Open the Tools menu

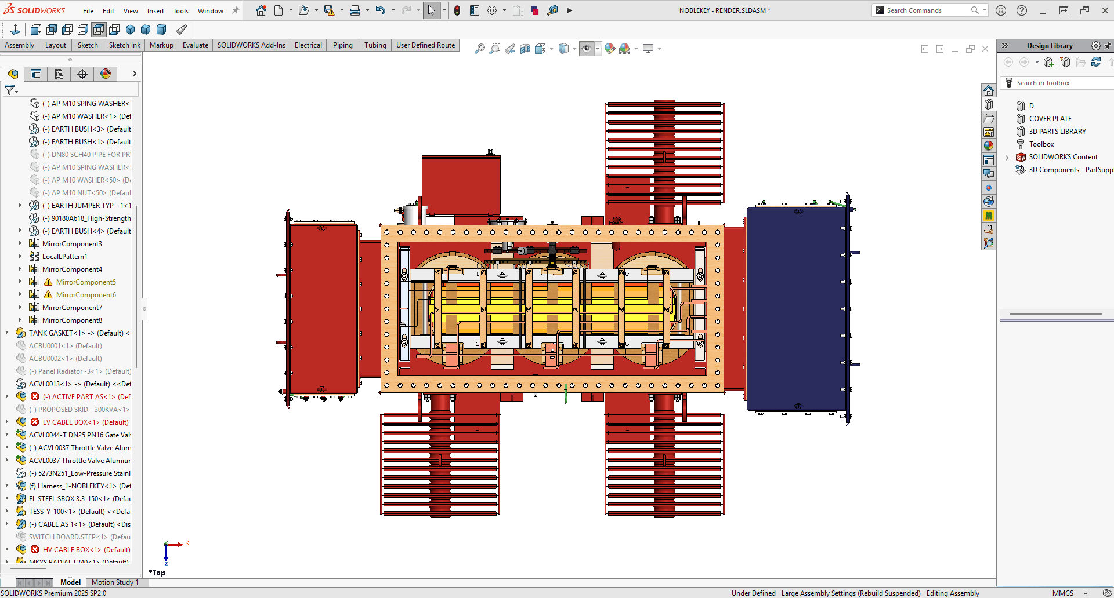180,10
